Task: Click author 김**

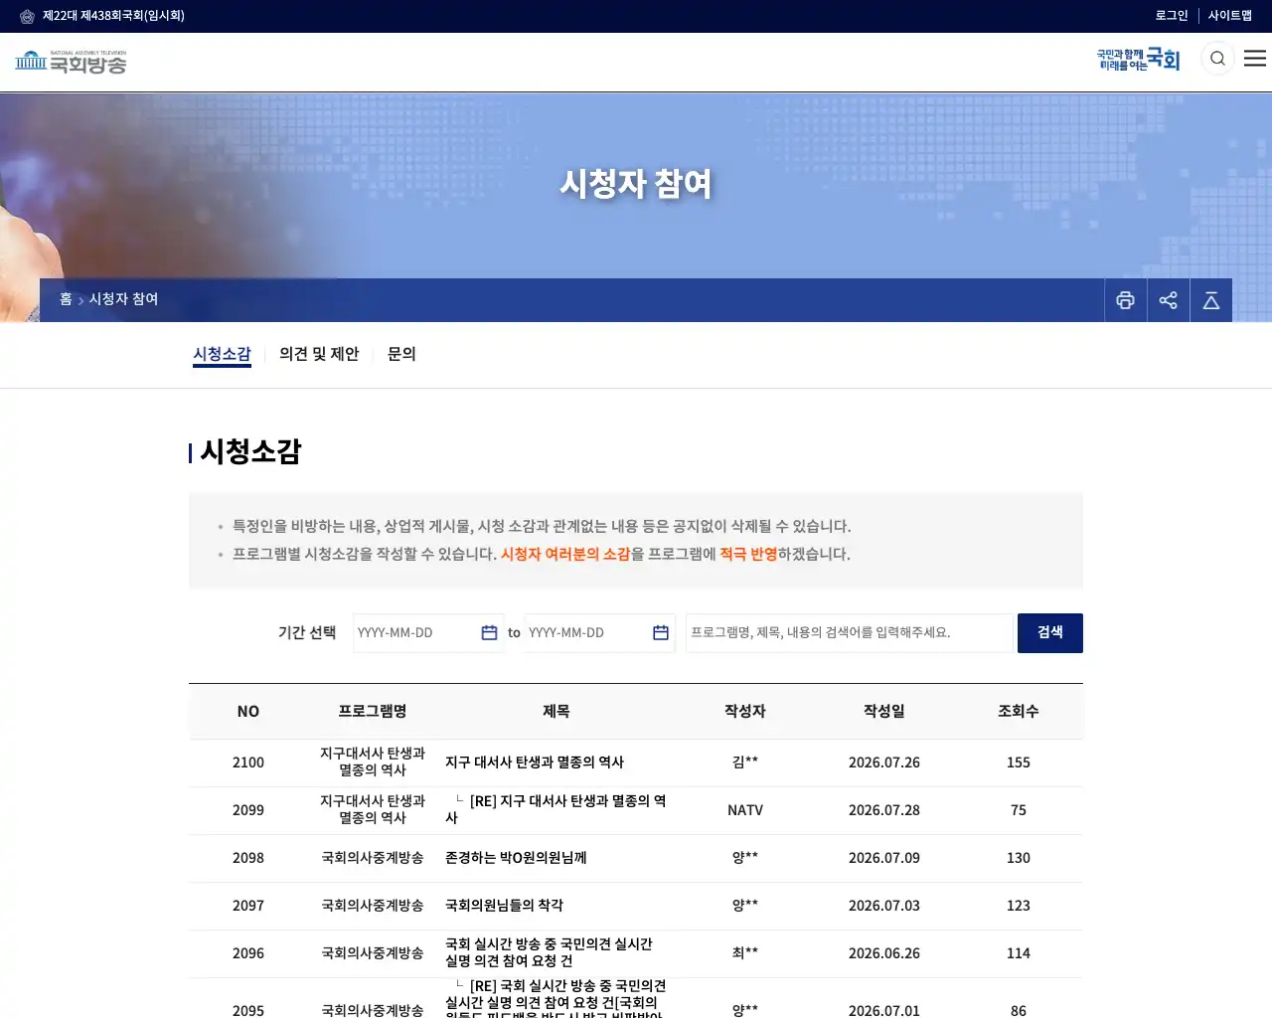Action: point(745,763)
